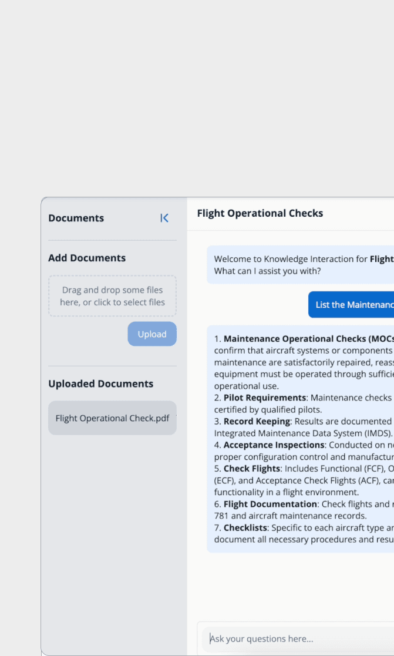Focus the Ask your questions input

(x=294, y=638)
